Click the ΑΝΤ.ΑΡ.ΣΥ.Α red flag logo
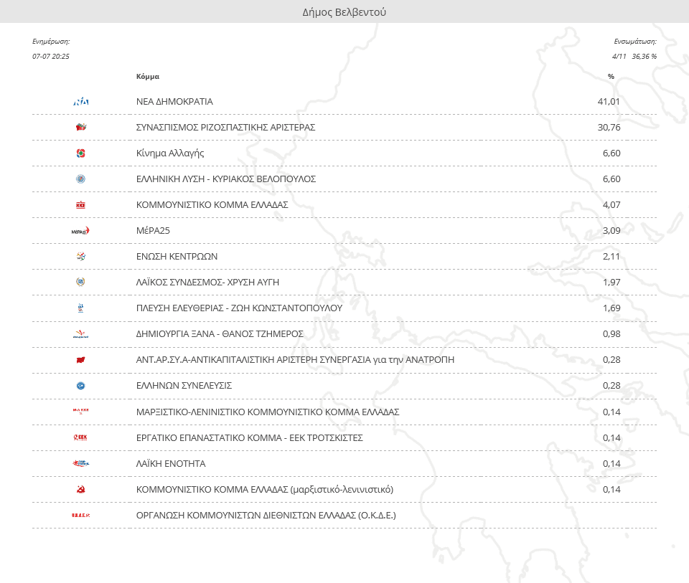 [81, 360]
